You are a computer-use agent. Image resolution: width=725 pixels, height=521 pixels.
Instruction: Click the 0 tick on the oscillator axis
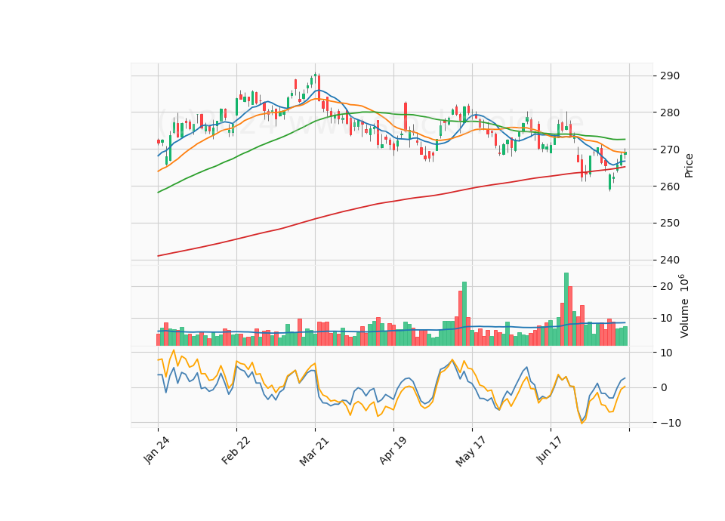click(x=664, y=388)
